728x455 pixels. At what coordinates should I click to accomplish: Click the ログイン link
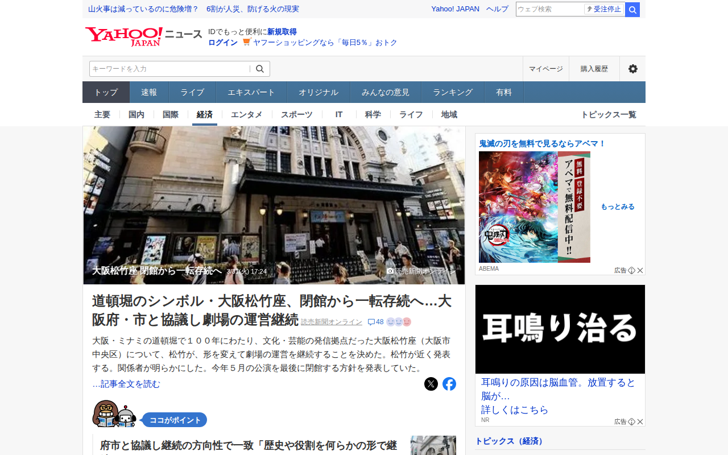tap(223, 43)
